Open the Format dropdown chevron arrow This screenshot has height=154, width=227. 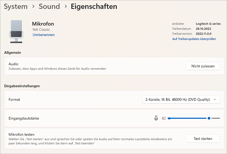pos(215,99)
